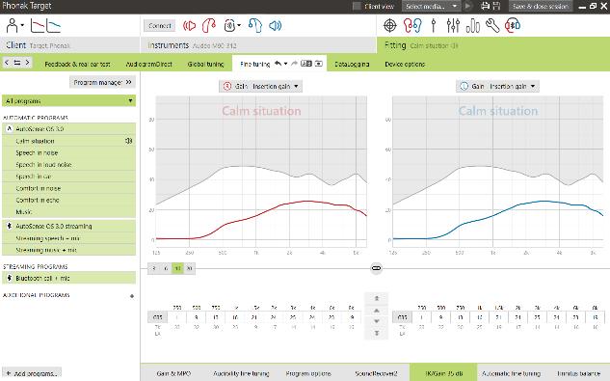Open the audiogram curves icon
This screenshot has height=381, width=610.
45,26
